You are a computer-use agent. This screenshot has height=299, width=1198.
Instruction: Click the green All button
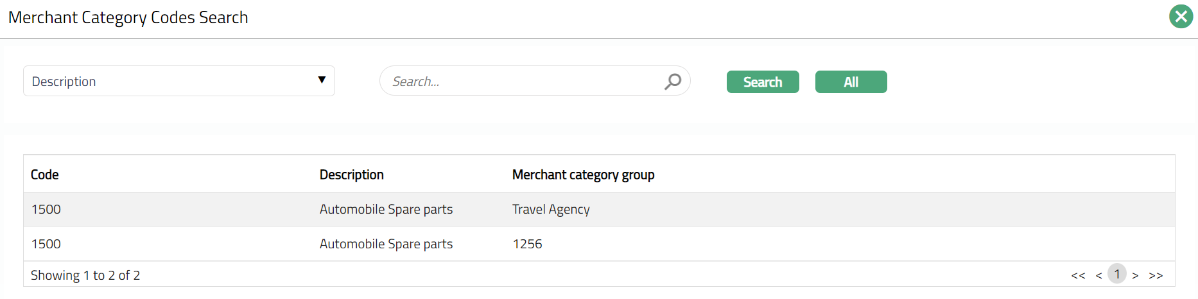point(851,82)
